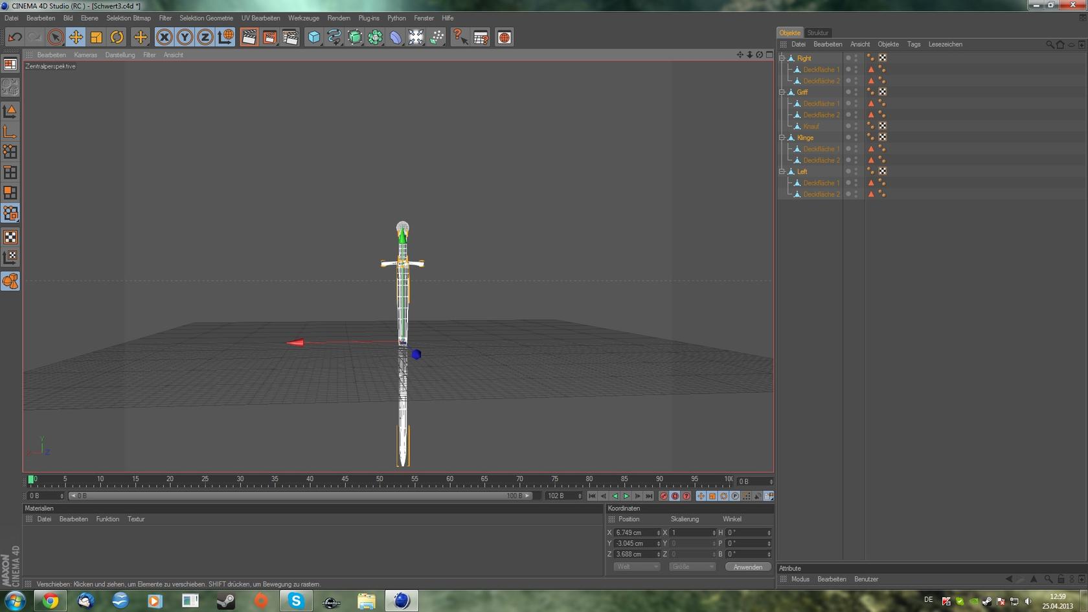
Task: Collapse the Griff object tree
Action: (782, 92)
